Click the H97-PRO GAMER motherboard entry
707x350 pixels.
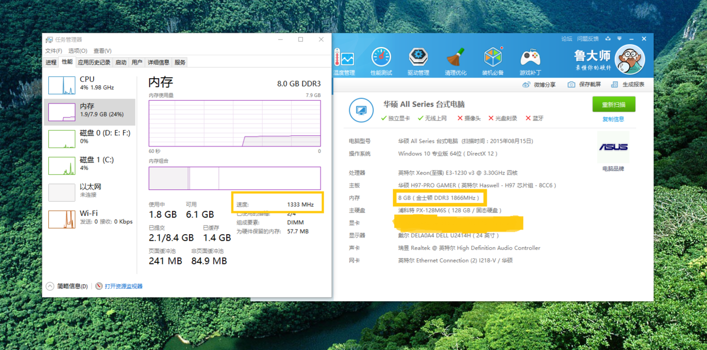pos(477,185)
